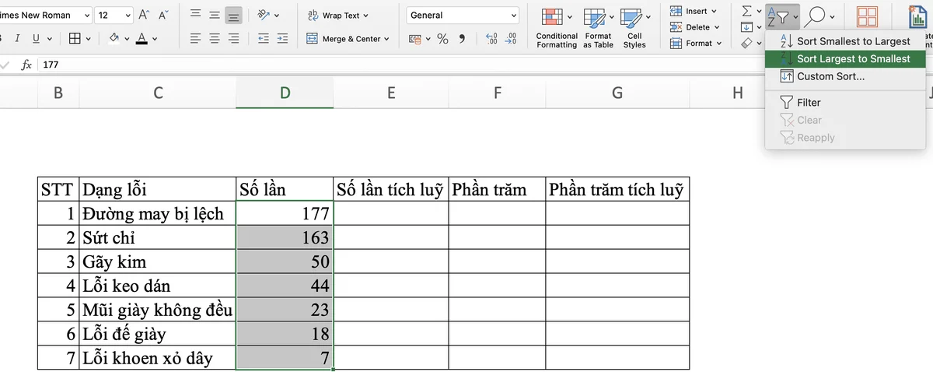Viewport: 933px width, 372px height.
Task: Select the cell "Gãy kim"
Action: click(x=158, y=261)
